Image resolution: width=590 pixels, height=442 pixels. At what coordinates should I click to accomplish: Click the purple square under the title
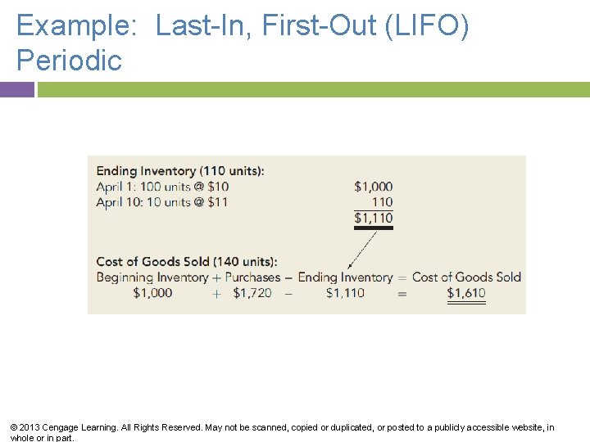pyautogui.click(x=17, y=89)
